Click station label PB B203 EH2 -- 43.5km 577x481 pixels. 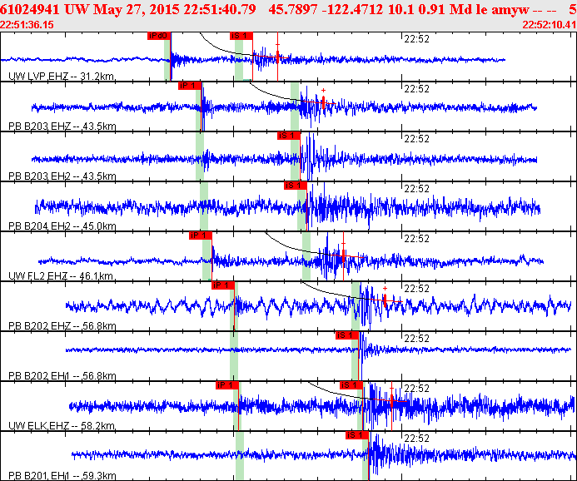coord(62,176)
